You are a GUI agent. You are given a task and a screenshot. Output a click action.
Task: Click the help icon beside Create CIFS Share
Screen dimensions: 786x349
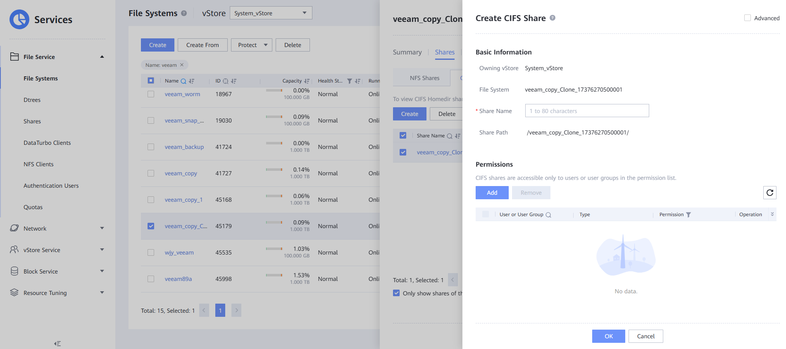[553, 18]
